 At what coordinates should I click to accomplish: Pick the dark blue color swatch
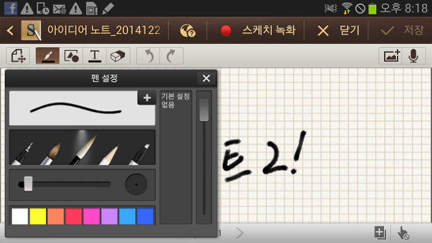[x=145, y=216]
